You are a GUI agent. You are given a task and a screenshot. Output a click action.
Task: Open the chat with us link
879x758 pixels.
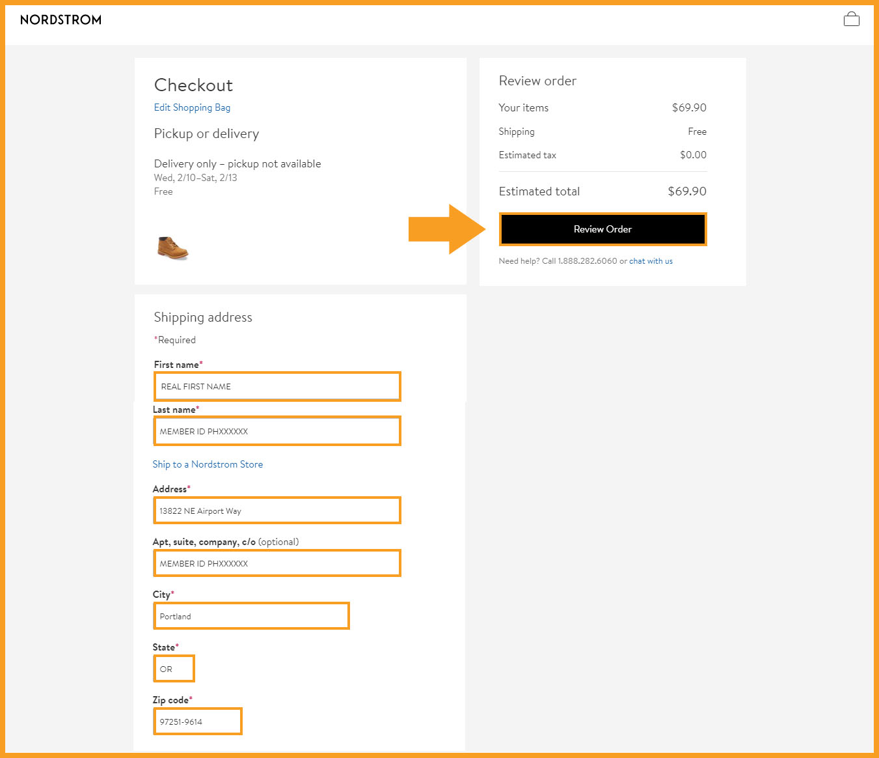(x=651, y=261)
